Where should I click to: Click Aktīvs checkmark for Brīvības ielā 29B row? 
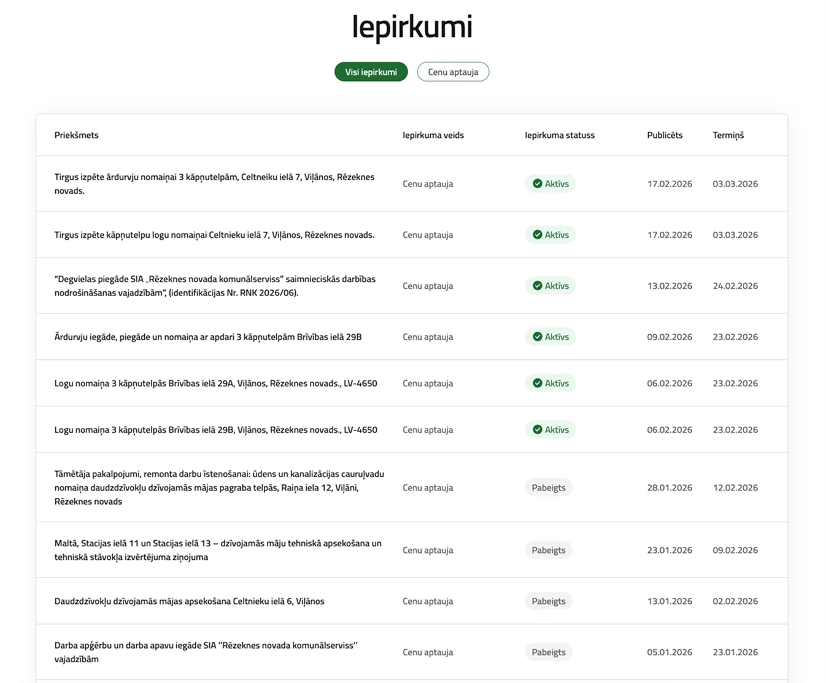pos(538,430)
